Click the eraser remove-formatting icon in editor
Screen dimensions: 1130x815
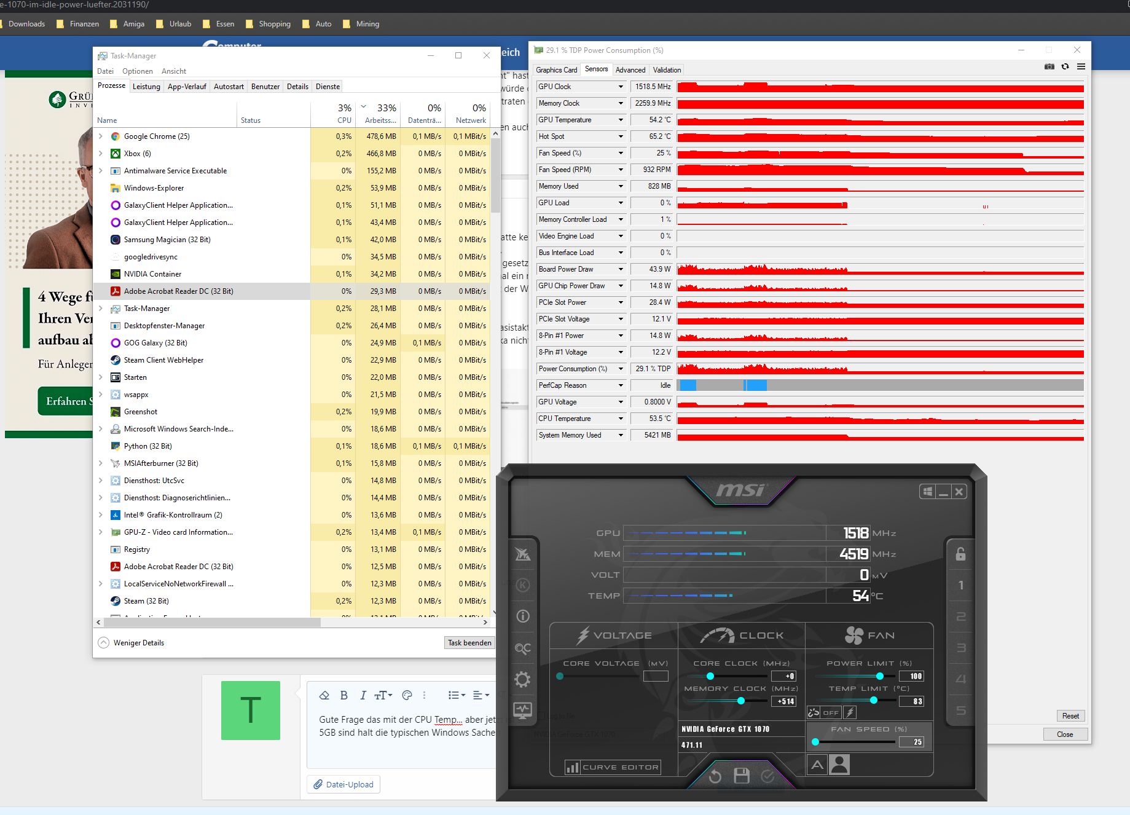click(324, 695)
